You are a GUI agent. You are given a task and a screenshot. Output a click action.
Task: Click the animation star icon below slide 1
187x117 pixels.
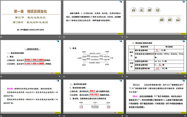click(x=1, y=37)
